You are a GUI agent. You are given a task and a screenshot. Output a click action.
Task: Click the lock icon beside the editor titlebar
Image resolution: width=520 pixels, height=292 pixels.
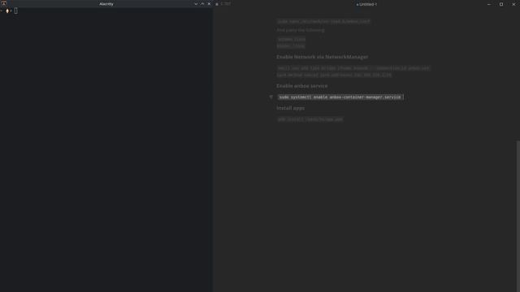[217, 4]
